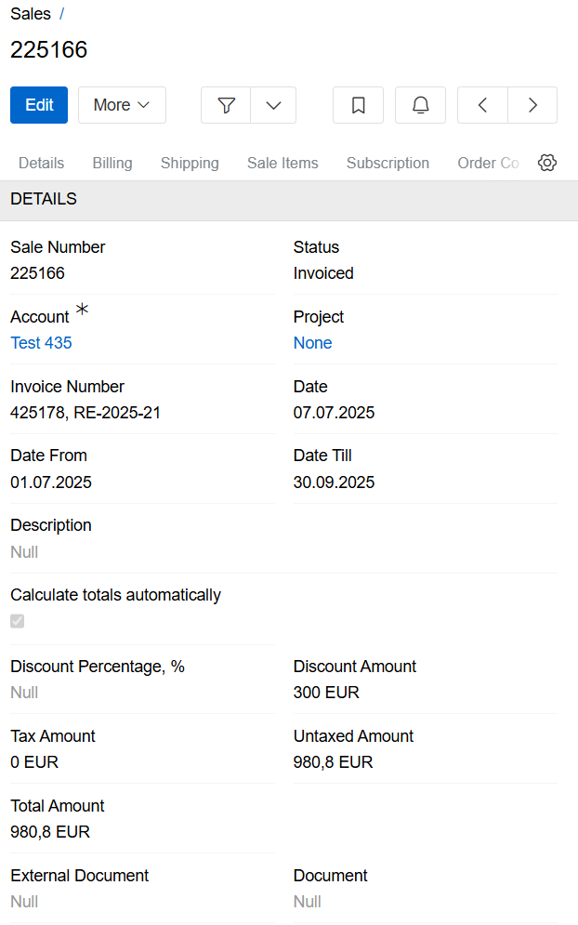The width and height of the screenshot is (578, 925).
Task: Select the Sale Items tab
Action: (282, 164)
